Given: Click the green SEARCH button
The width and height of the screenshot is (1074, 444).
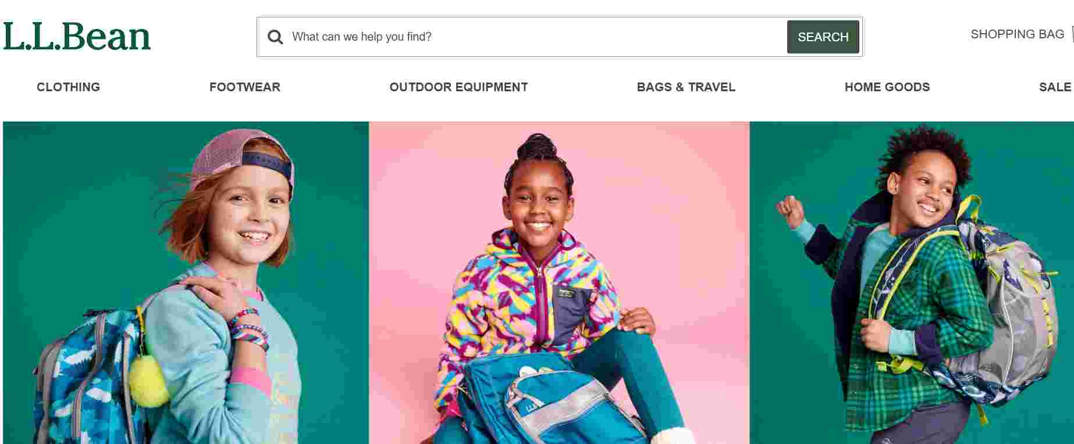Looking at the screenshot, I should (x=823, y=37).
